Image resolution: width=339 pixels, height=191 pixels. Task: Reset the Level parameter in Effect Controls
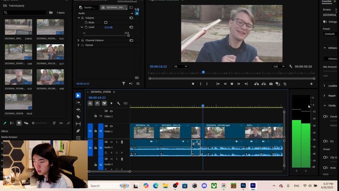(131, 27)
